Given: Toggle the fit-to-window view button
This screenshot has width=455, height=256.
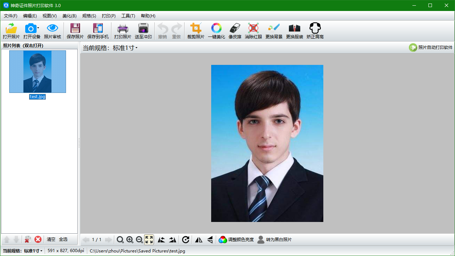Looking at the screenshot, I should pos(149,240).
